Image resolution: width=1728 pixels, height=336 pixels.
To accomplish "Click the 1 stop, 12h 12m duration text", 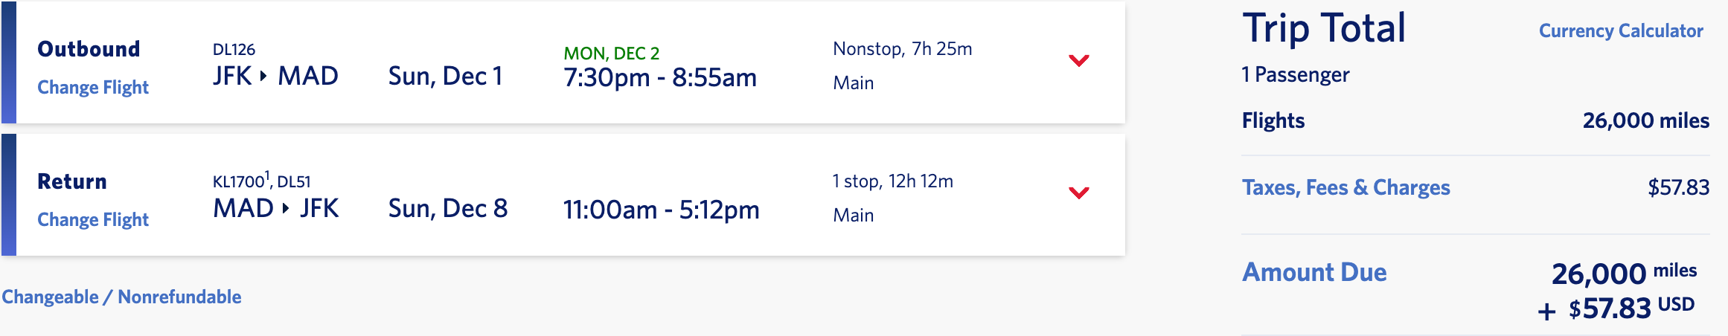I will pos(892,181).
